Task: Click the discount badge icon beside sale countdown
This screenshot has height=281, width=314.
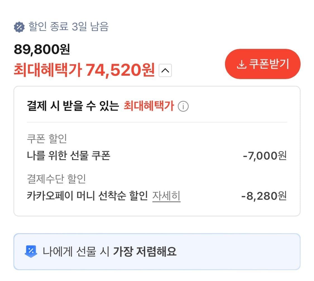Action: click(x=19, y=27)
